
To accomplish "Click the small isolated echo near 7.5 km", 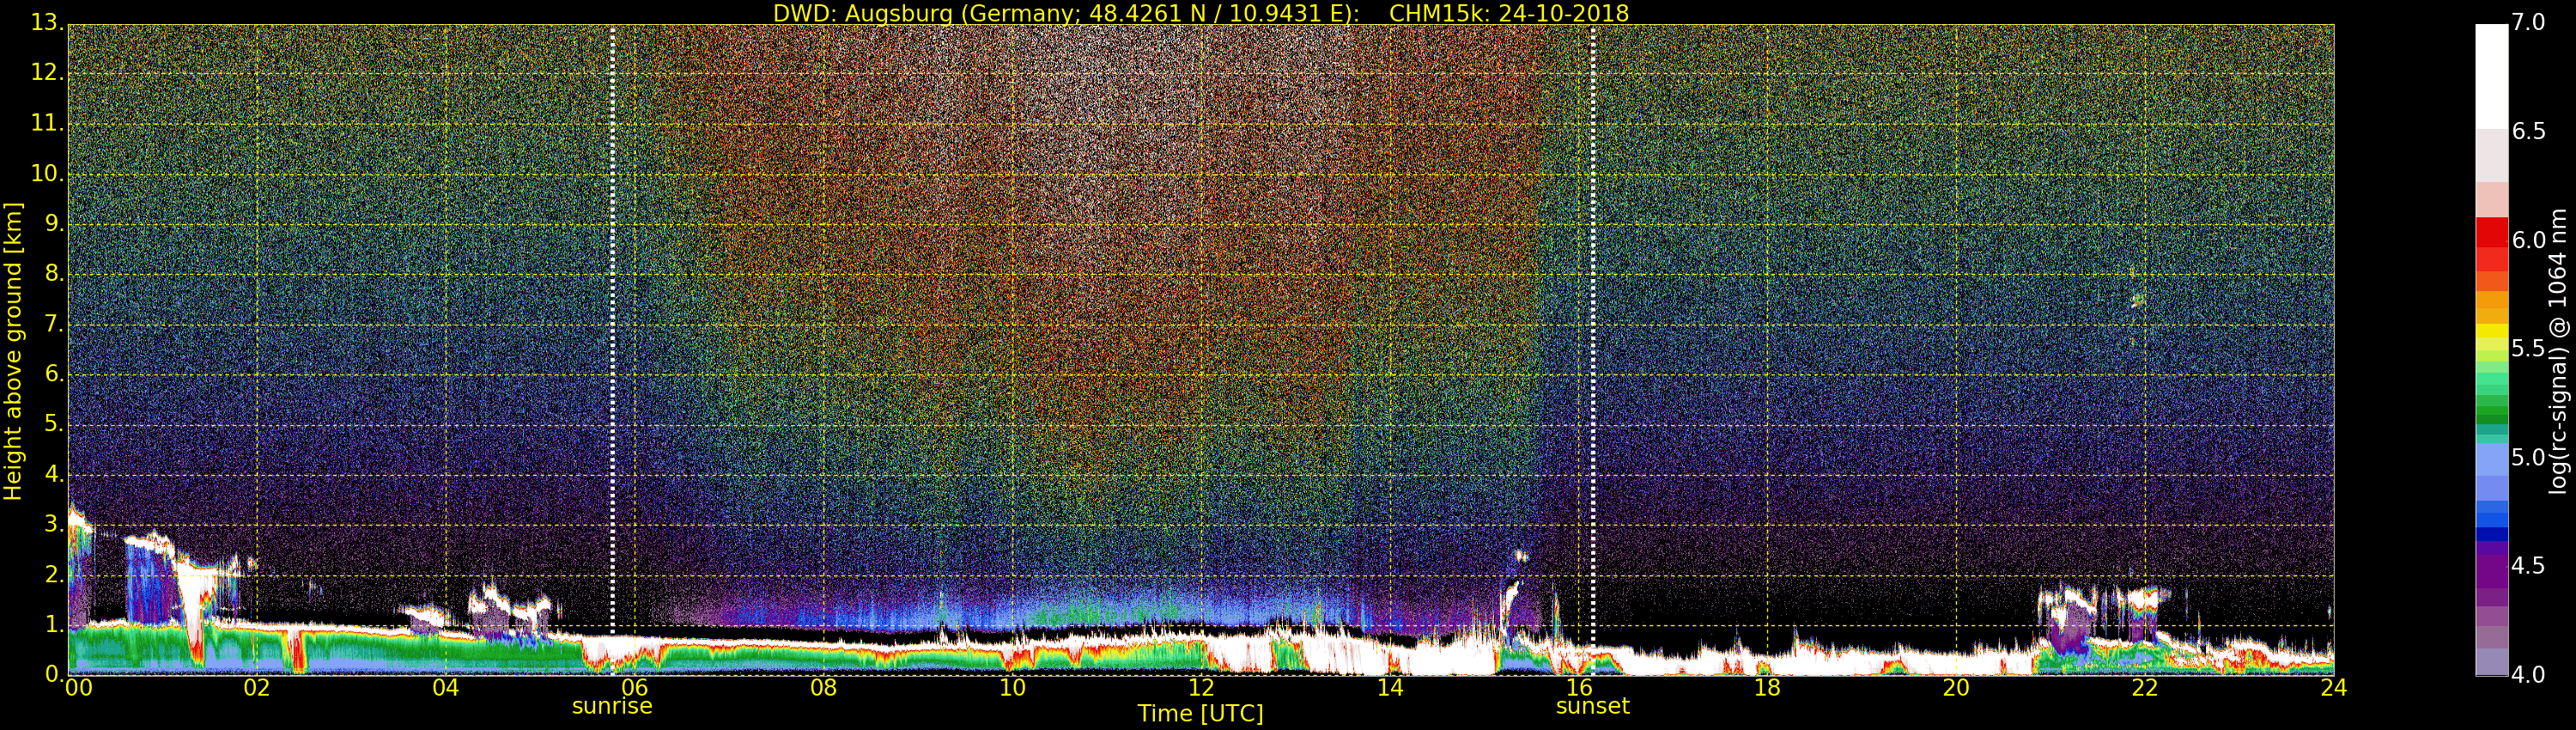I will coord(2138,300).
